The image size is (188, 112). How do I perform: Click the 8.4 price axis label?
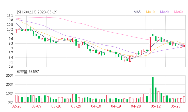(10, 58)
